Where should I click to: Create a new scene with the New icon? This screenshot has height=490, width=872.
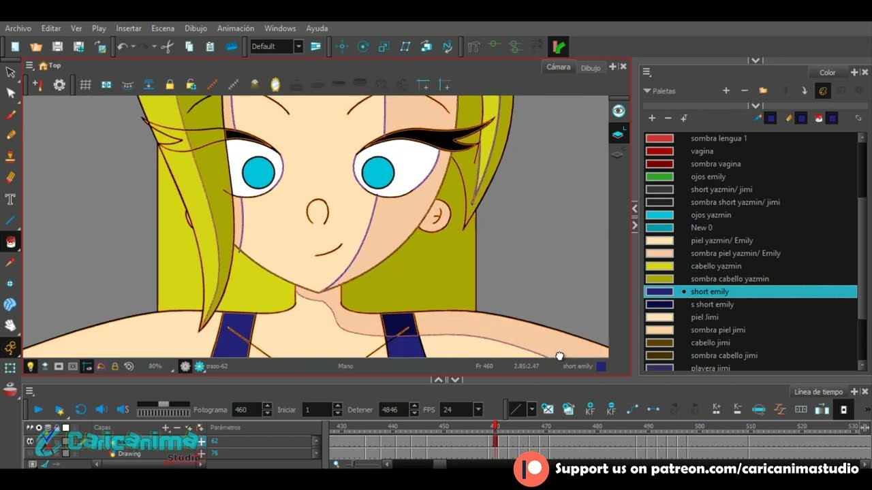(15, 46)
